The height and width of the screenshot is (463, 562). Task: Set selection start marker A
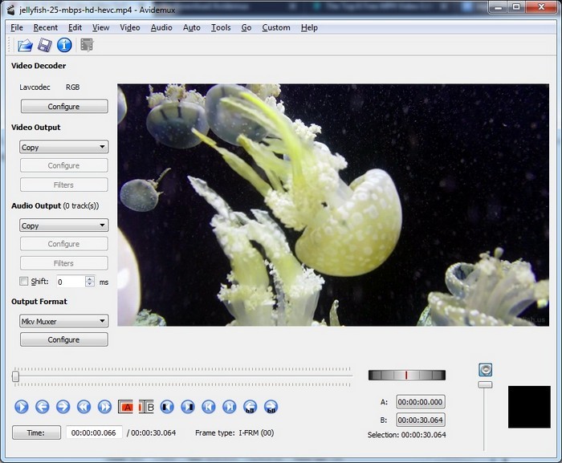point(126,407)
